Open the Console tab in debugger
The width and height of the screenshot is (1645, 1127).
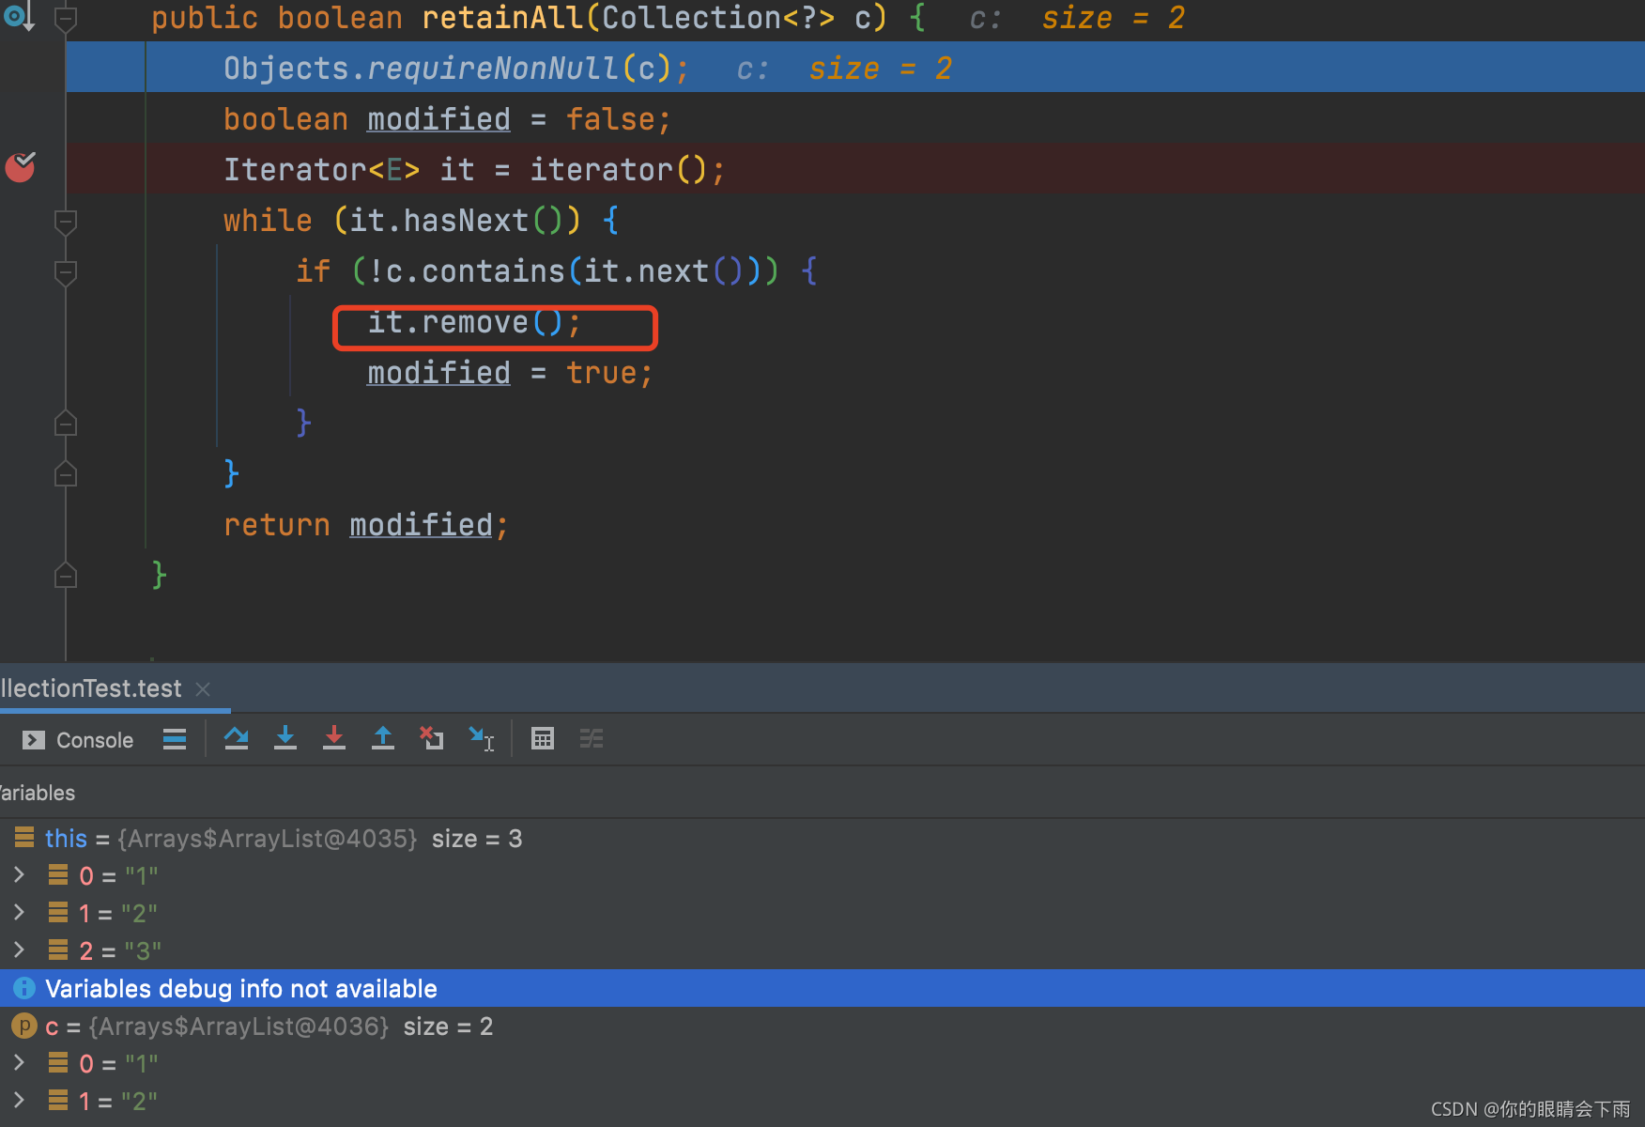[x=78, y=740]
